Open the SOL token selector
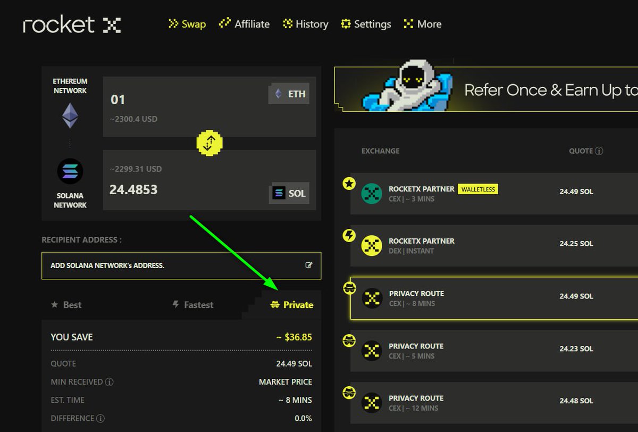Image resolution: width=638 pixels, height=432 pixels. 289,193
